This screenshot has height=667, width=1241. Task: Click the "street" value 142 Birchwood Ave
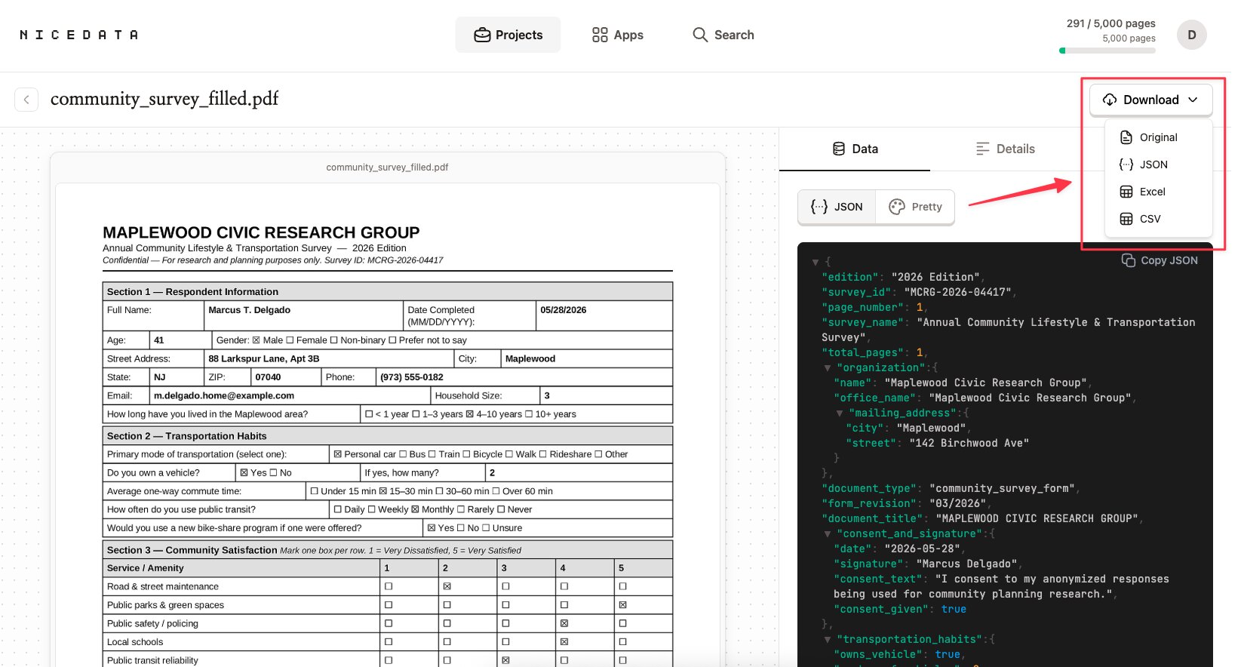[969, 443]
